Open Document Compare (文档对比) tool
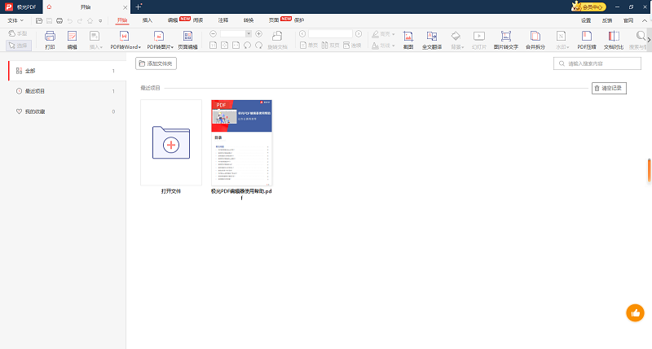Screen dimensions: 652x349 [614, 40]
